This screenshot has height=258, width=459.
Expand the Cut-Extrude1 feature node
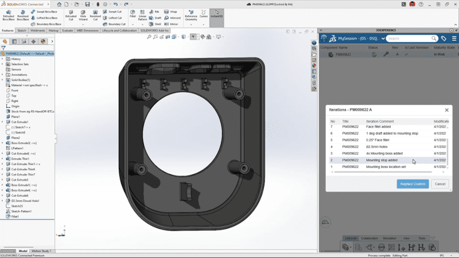click(2, 122)
